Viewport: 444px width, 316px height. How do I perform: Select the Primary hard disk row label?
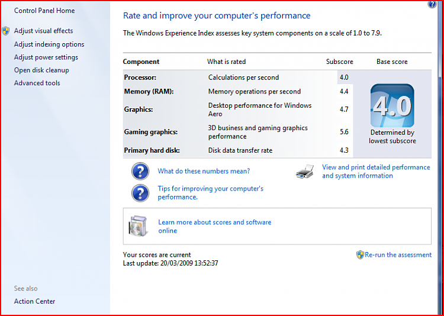152,151
